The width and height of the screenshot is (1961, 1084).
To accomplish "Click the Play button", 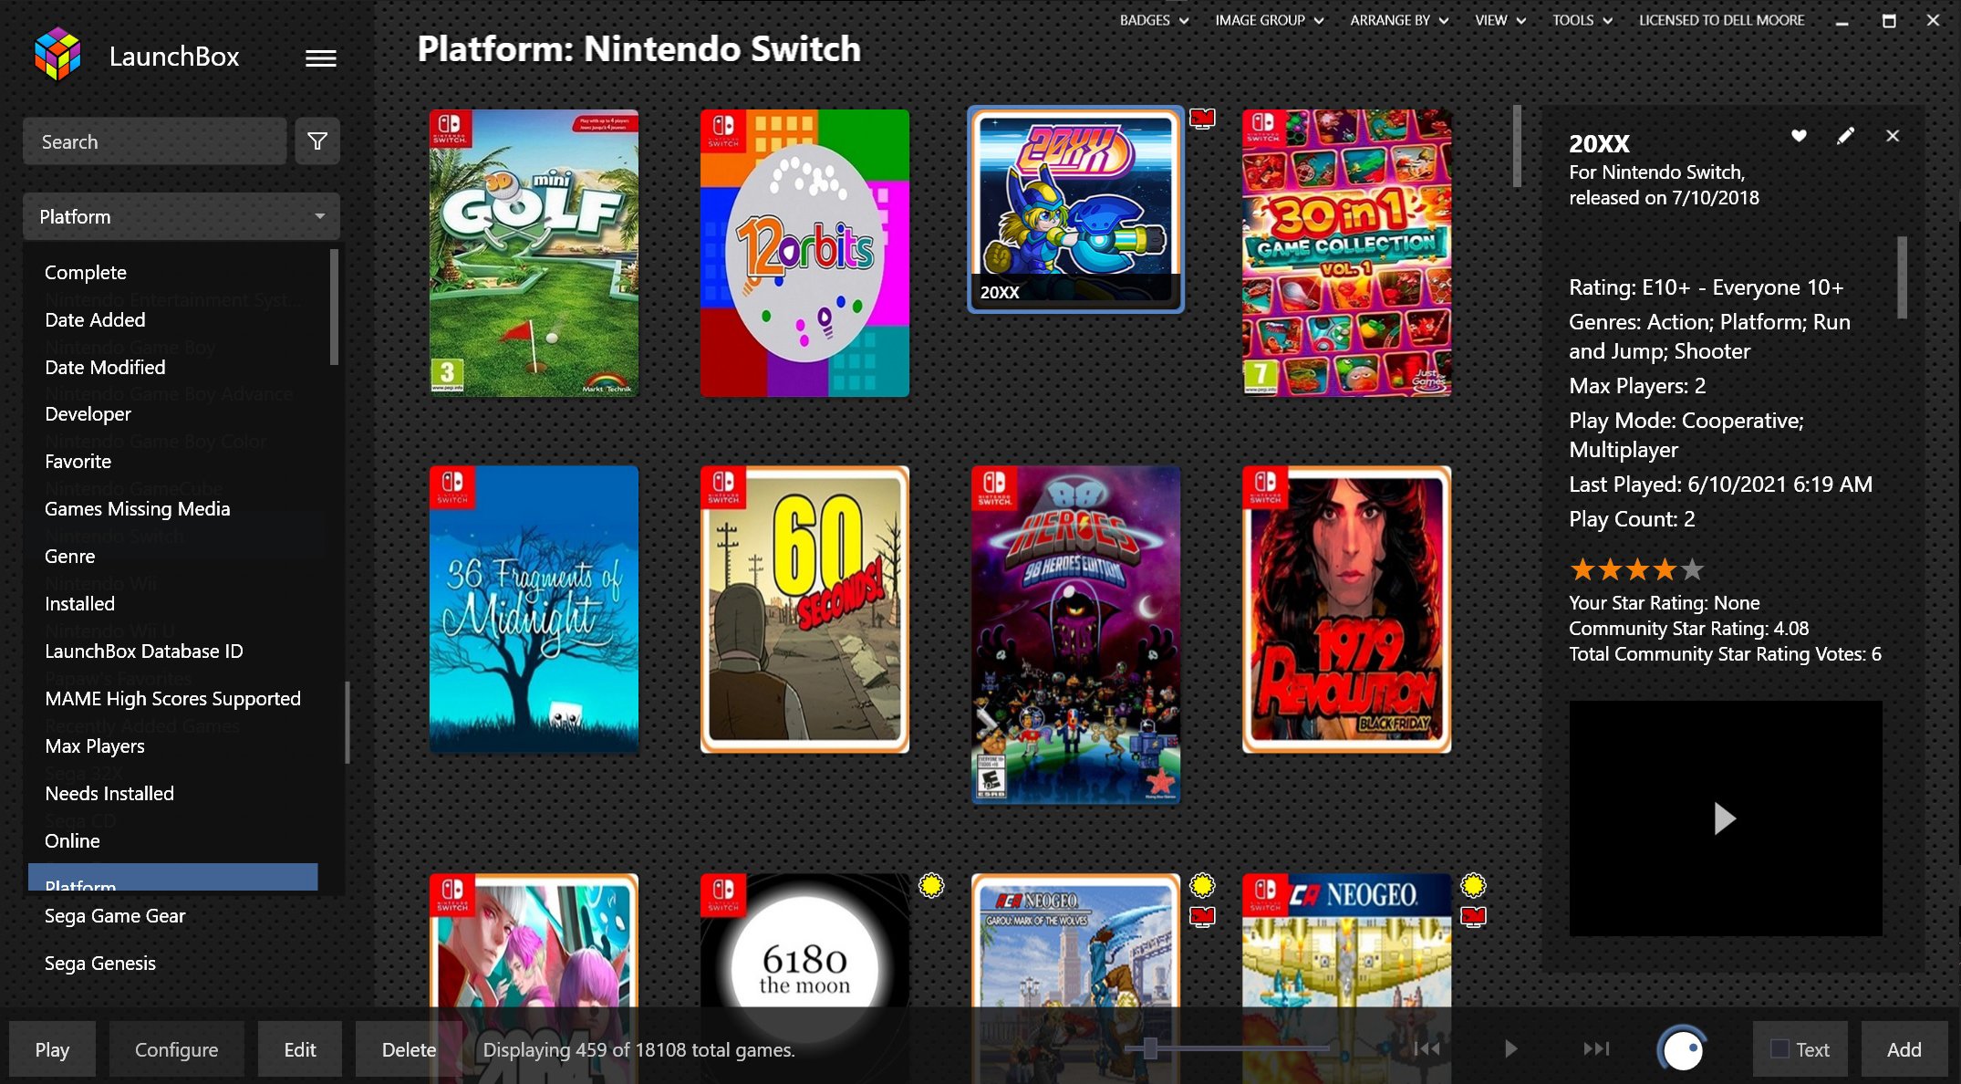I will [x=52, y=1049].
